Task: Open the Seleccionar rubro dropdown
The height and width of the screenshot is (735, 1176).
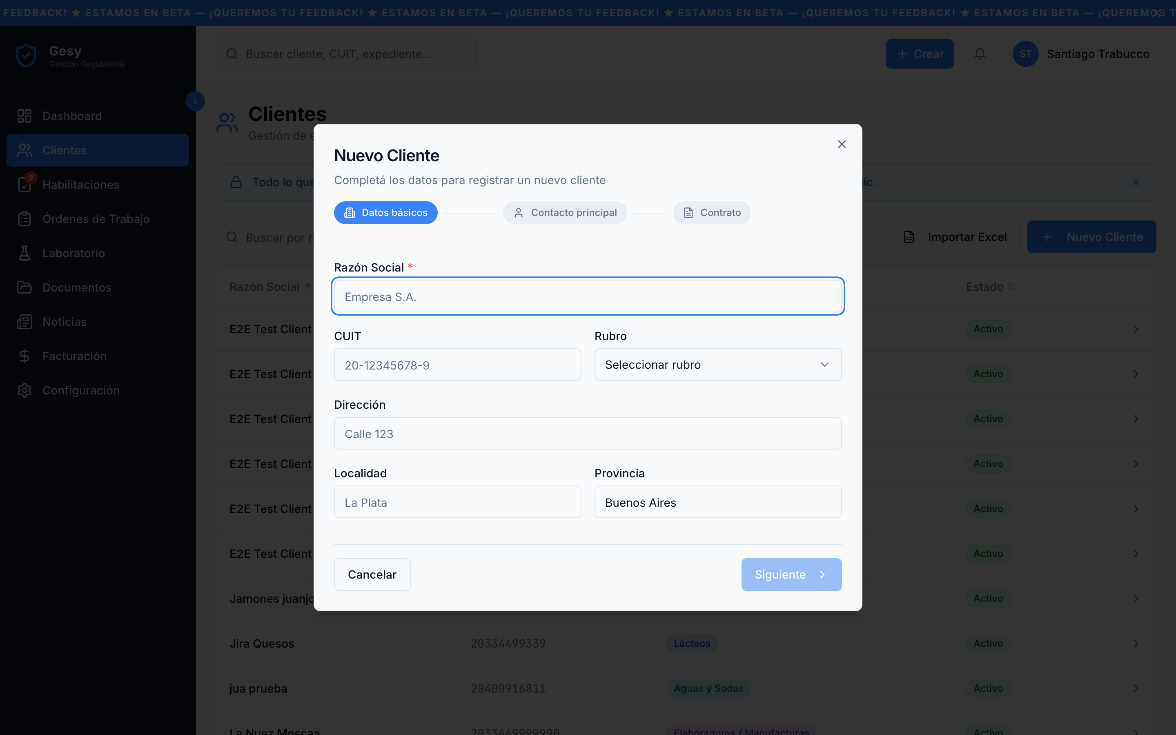Action: pos(718,365)
